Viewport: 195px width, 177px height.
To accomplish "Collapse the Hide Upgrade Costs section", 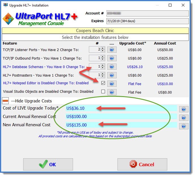I will pyautogui.click(x=5, y=101).
